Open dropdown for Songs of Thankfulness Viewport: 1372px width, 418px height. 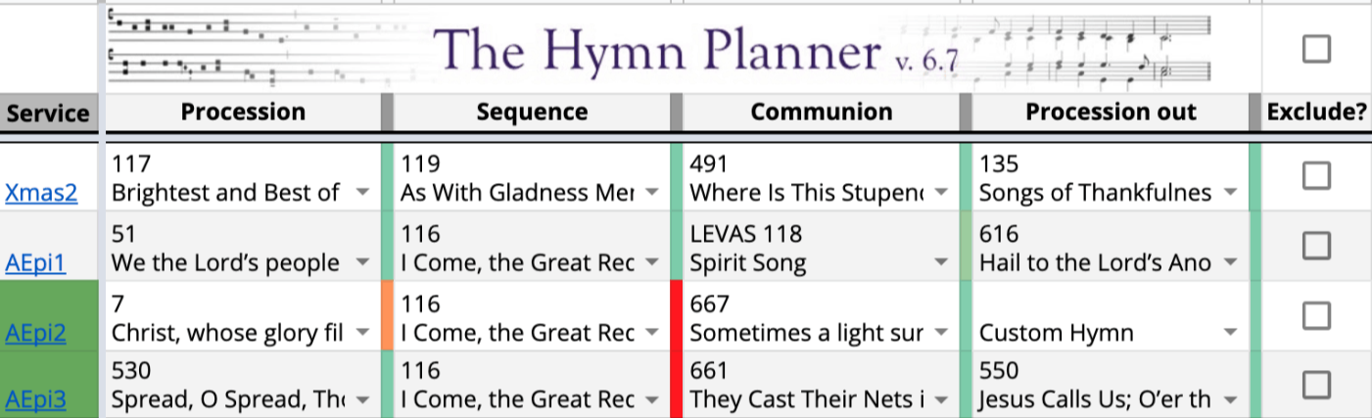click(1230, 193)
